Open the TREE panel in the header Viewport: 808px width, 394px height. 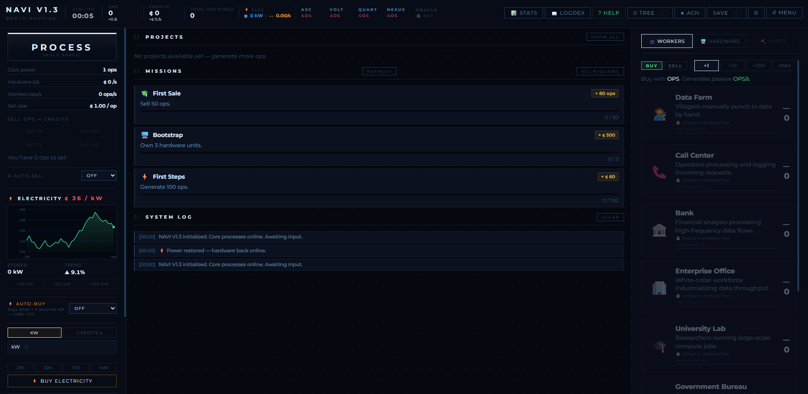pos(645,13)
